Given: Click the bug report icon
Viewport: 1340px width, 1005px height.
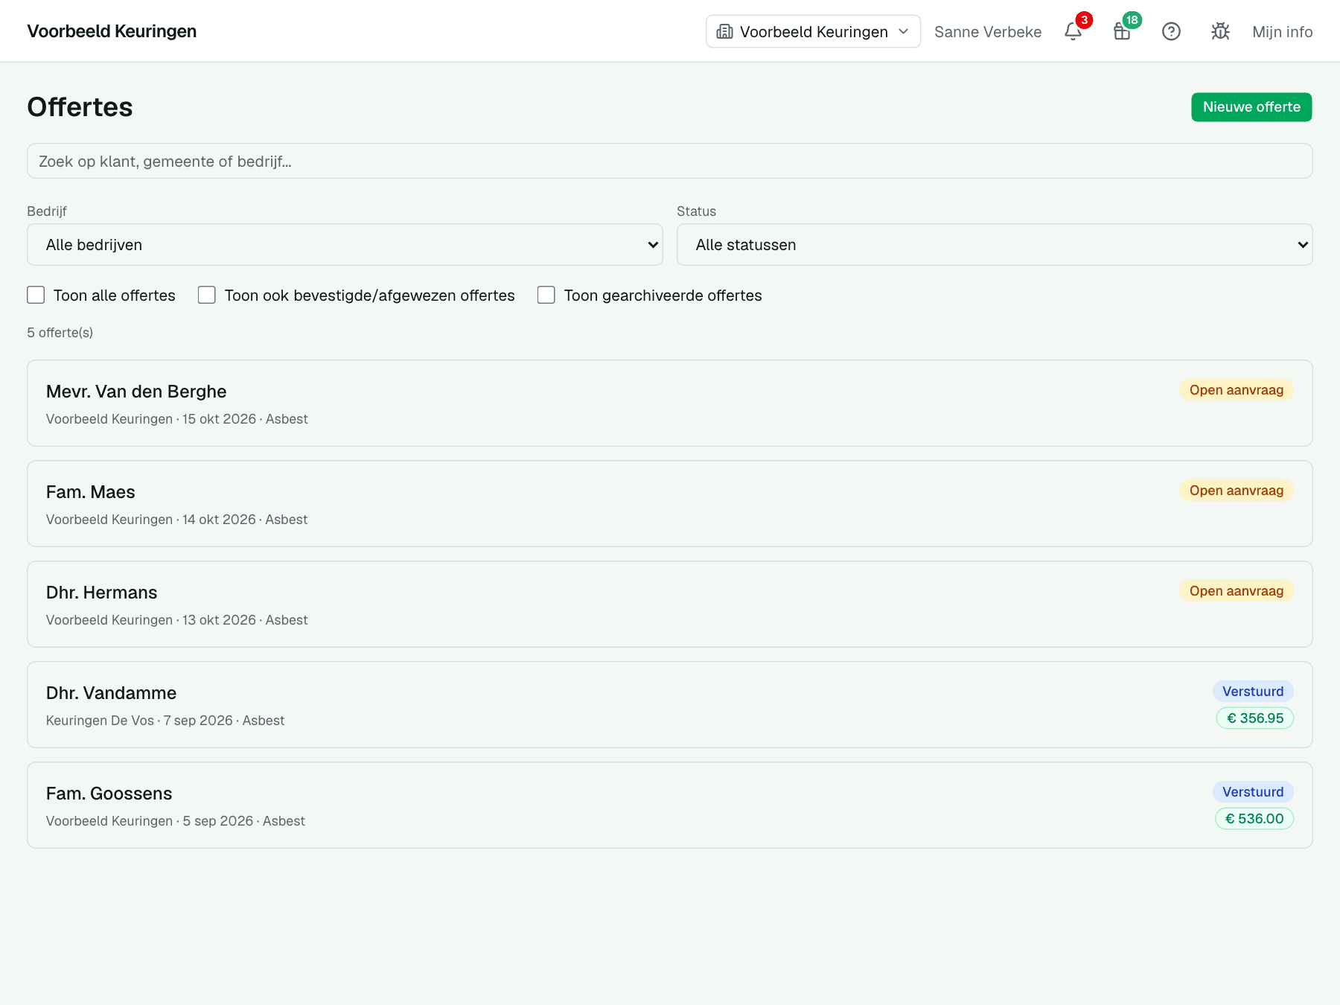Looking at the screenshot, I should tap(1220, 31).
